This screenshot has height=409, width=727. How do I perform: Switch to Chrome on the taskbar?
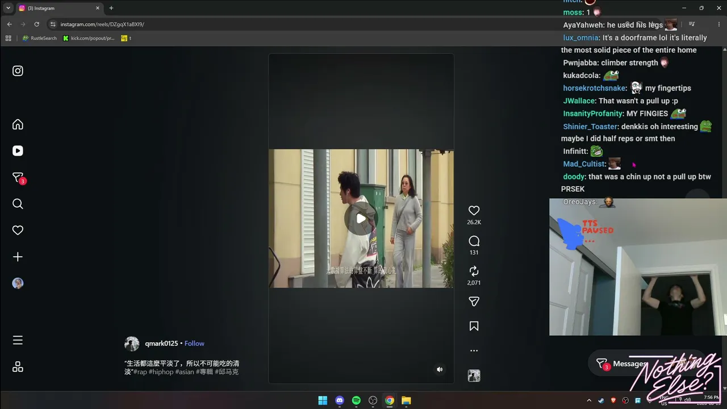pos(390,400)
